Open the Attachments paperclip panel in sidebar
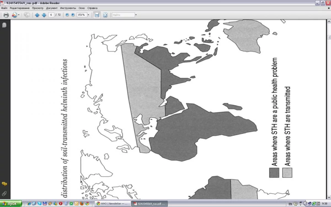331x207 pixels. click(4, 193)
